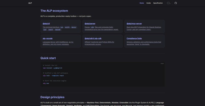Click 'Official TypeScript and Python SDKs' description
This screenshot has height=106, width=205.
99,43
